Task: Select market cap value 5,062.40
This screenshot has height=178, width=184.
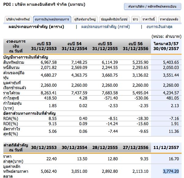Action: [49, 172]
